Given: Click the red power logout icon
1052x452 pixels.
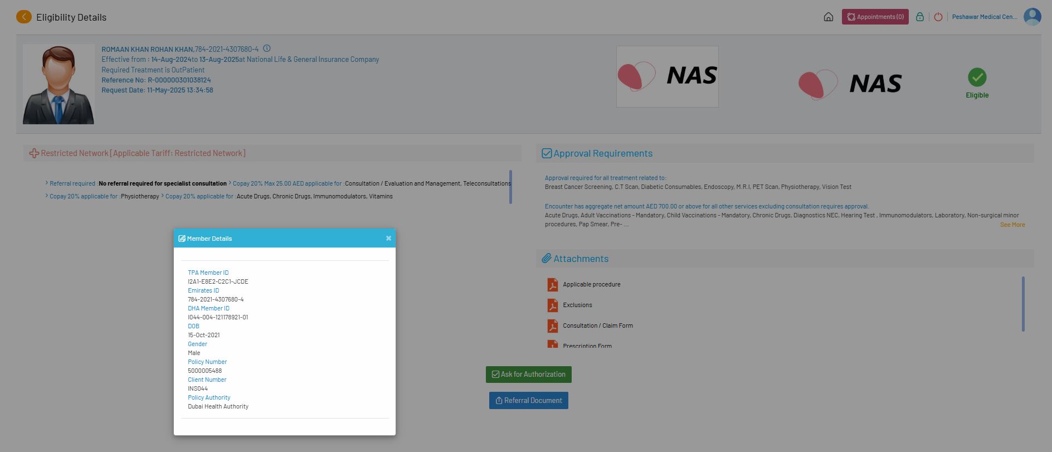Looking at the screenshot, I should [x=938, y=17].
